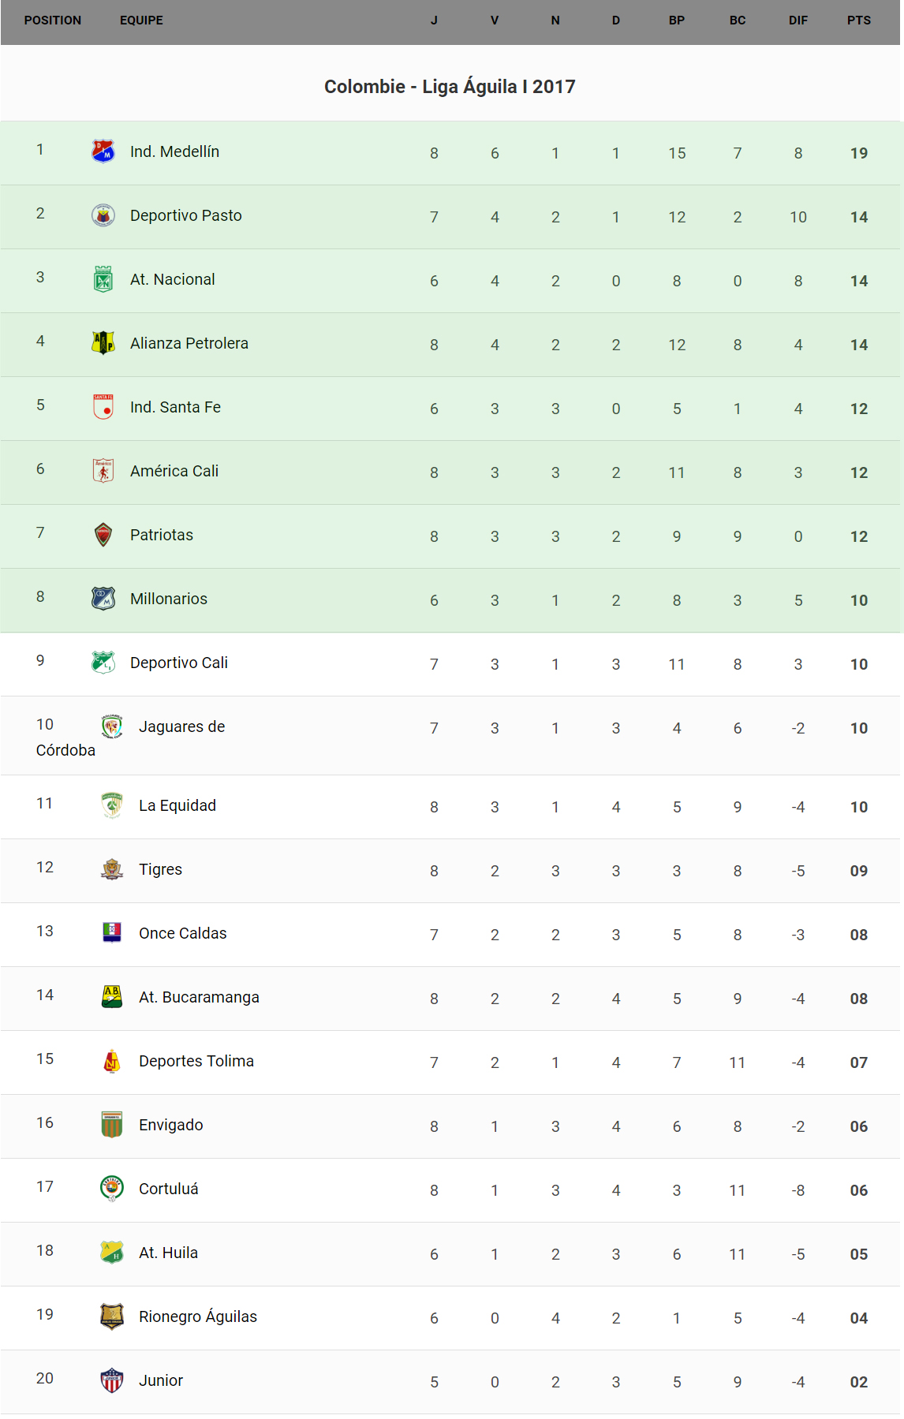This screenshot has width=904, height=1419.
Task: Select the Deportivo Cali team name
Action: coord(179,663)
